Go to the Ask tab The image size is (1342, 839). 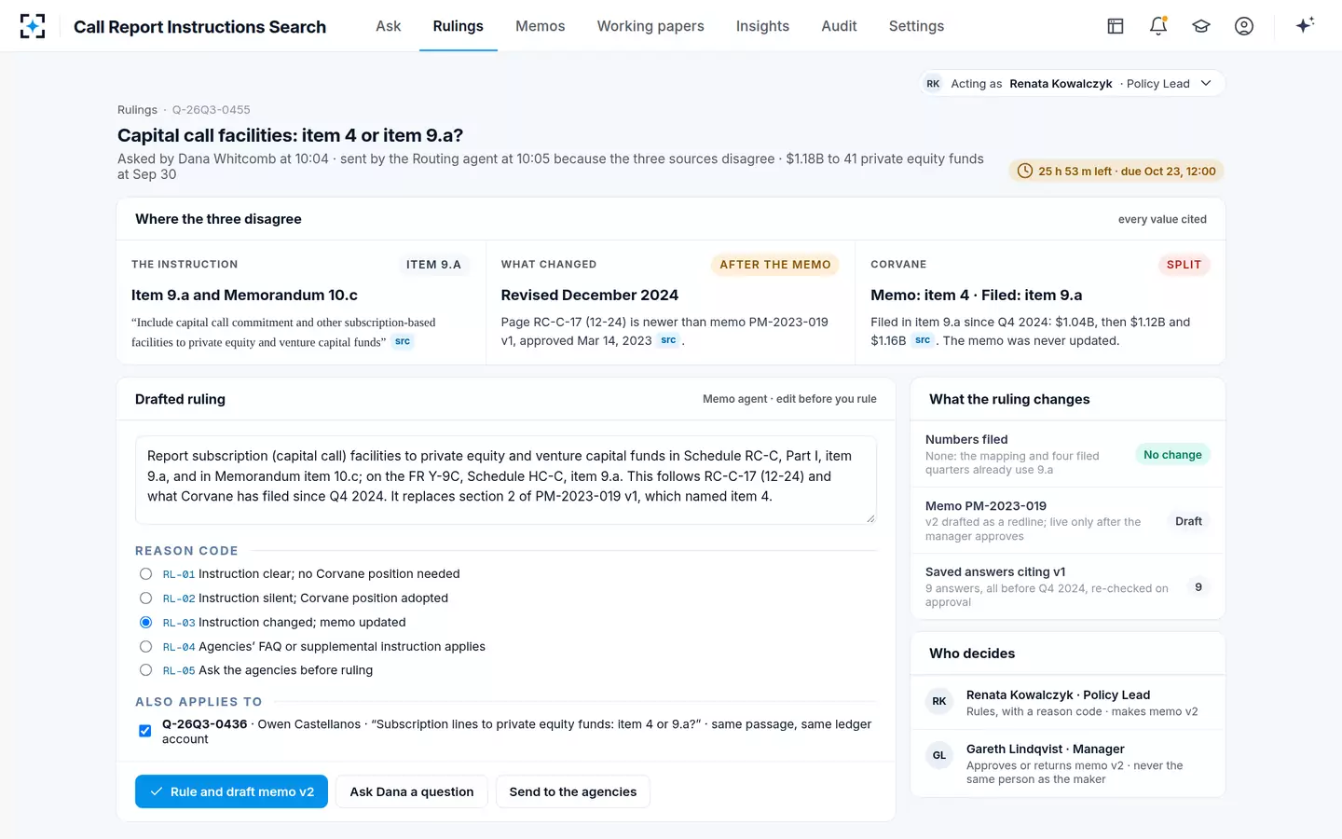tap(389, 26)
